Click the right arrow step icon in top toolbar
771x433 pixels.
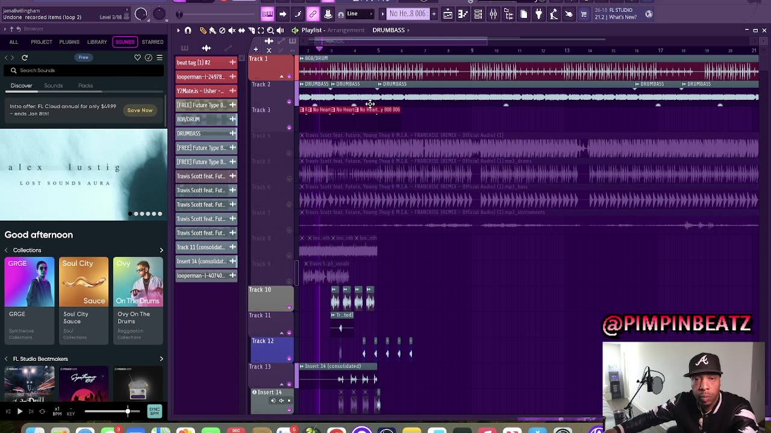click(282, 14)
